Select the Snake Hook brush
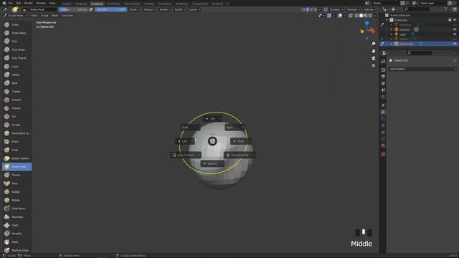 (x=16, y=167)
